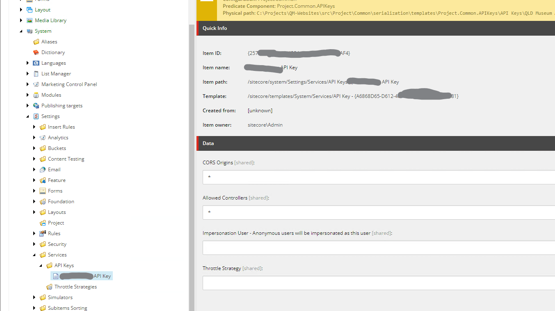Image resolution: width=555 pixels, height=311 pixels.
Task: Click the Buckets folder icon
Action: (43, 148)
